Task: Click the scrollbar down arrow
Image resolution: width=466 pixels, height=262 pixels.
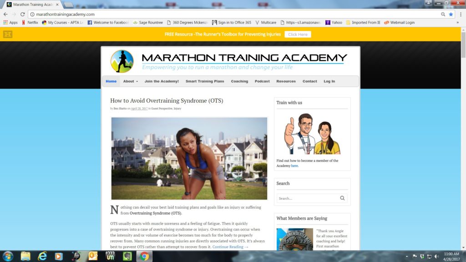Action: (x=463, y=247)
